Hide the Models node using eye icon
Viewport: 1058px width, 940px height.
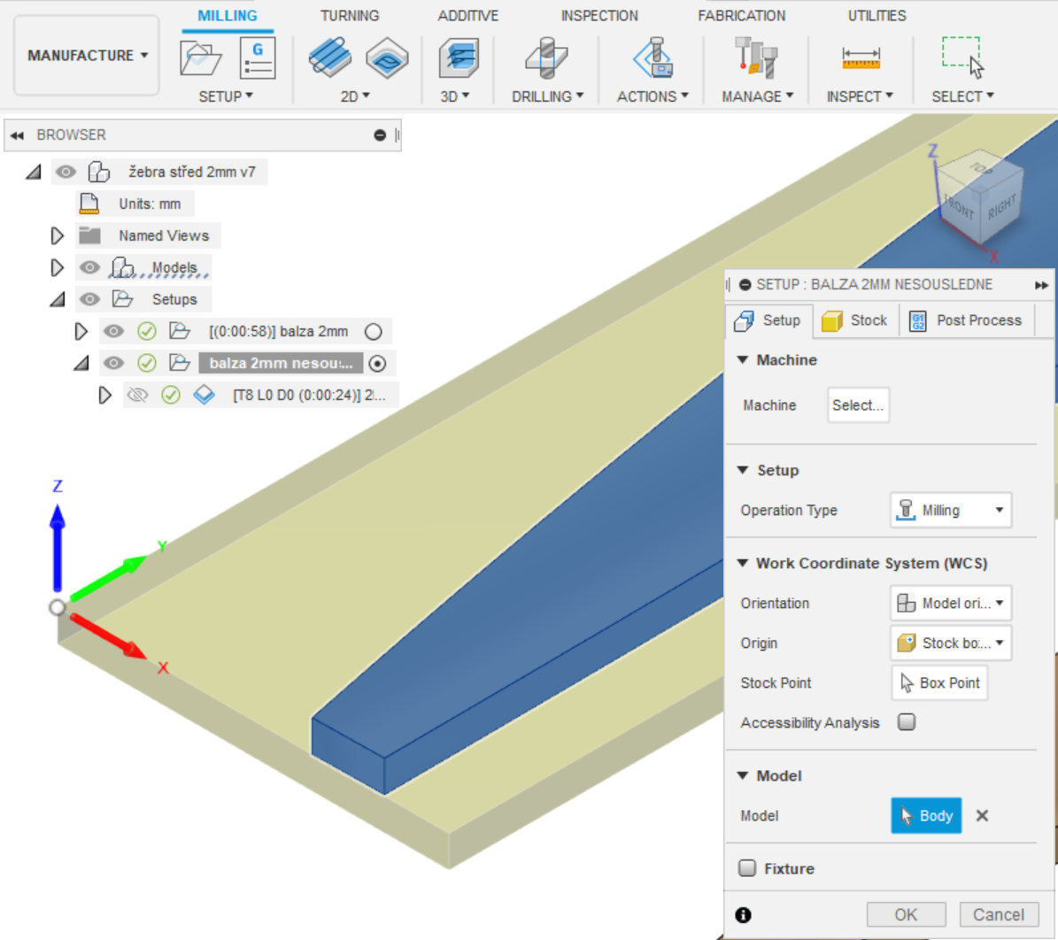[89, 267]
